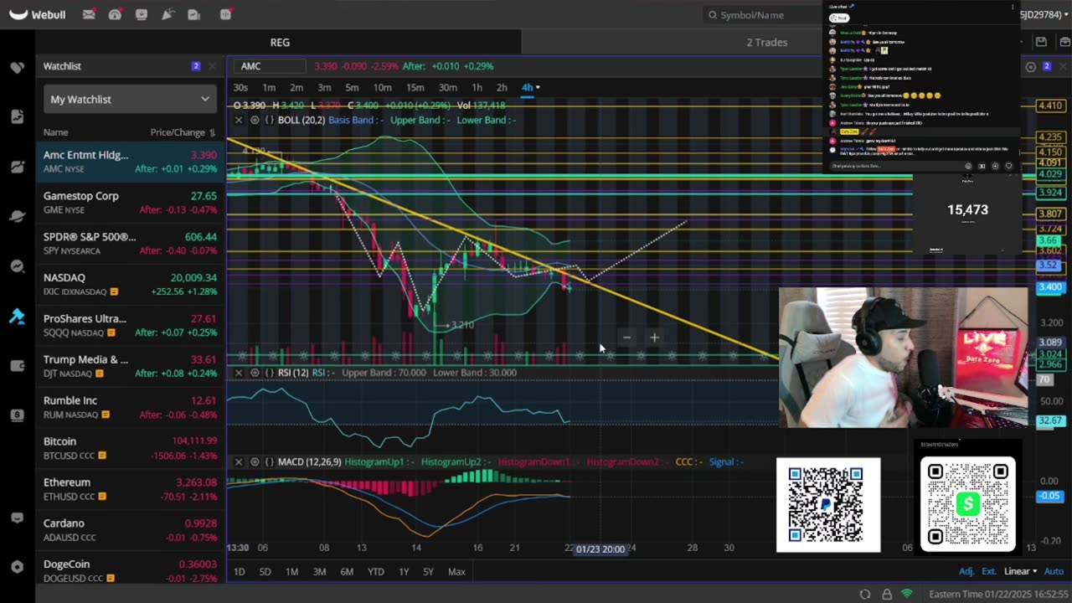
Task: Select the 5m chart interval
Action: tap(352, 87)
